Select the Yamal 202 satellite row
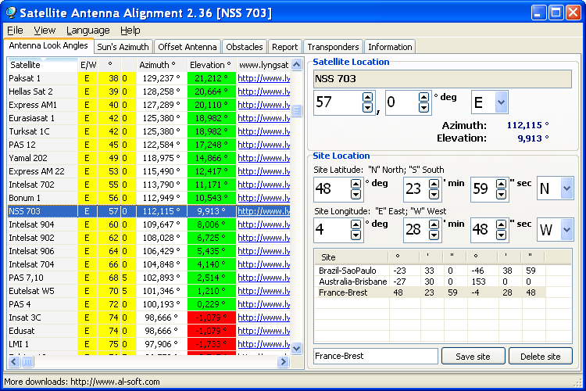Image resolution: width=586 pixels, height=391 pixels. pos(148,158)
